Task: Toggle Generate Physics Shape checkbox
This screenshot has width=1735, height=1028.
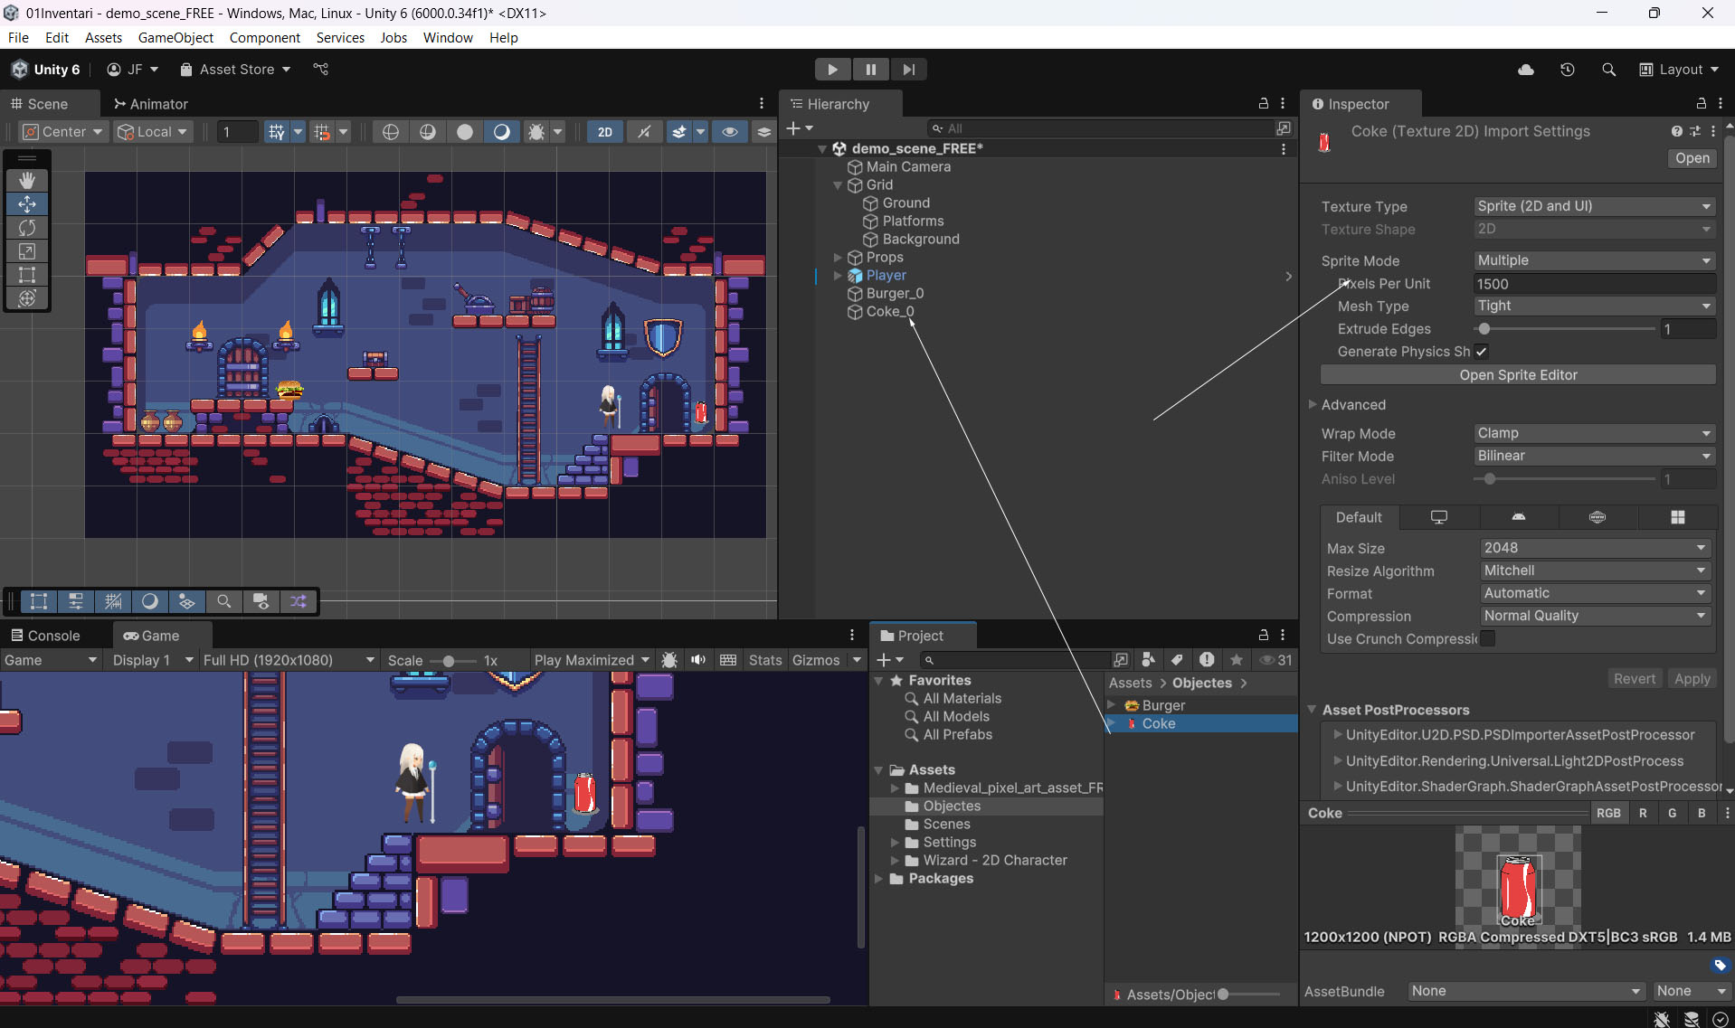Action: tap(1481, 352)
